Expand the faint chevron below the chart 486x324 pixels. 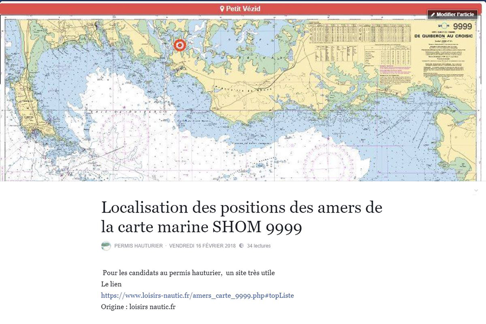pyautogui.click(x=476, y=191)
